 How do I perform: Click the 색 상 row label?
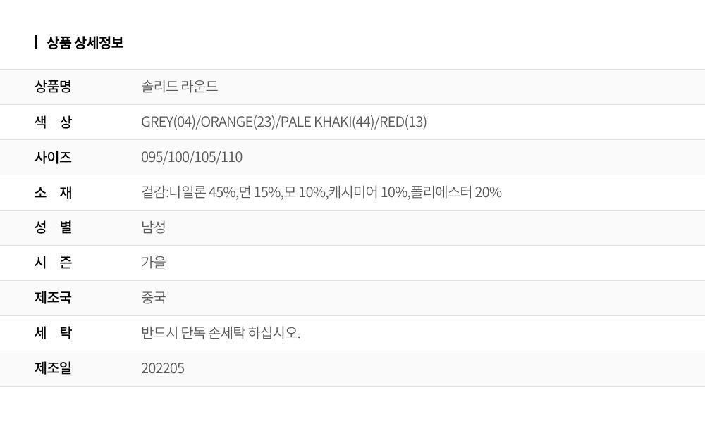(x=53, y=122)
